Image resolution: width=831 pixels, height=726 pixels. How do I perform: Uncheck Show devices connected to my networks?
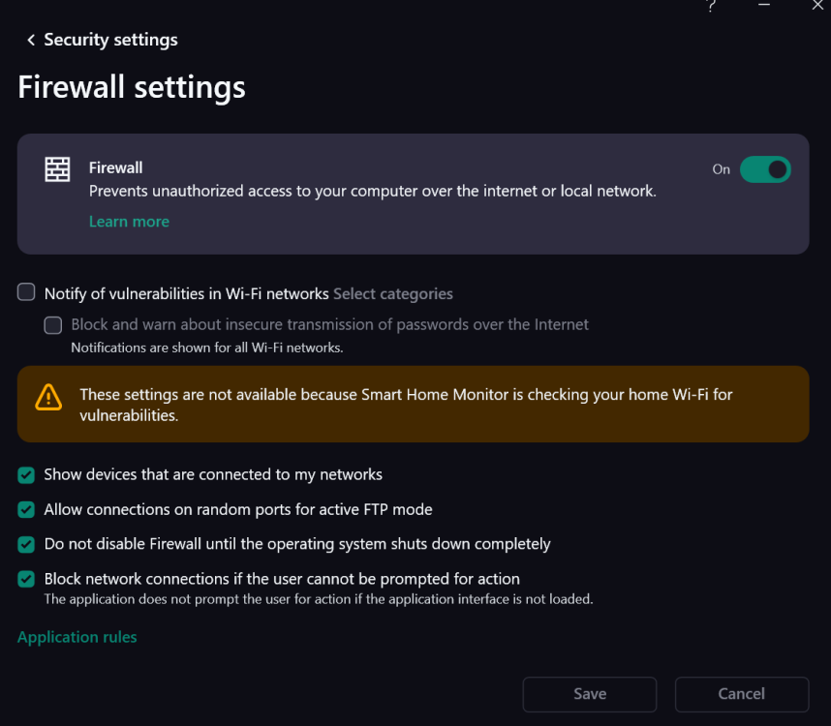tap(26, 474)
